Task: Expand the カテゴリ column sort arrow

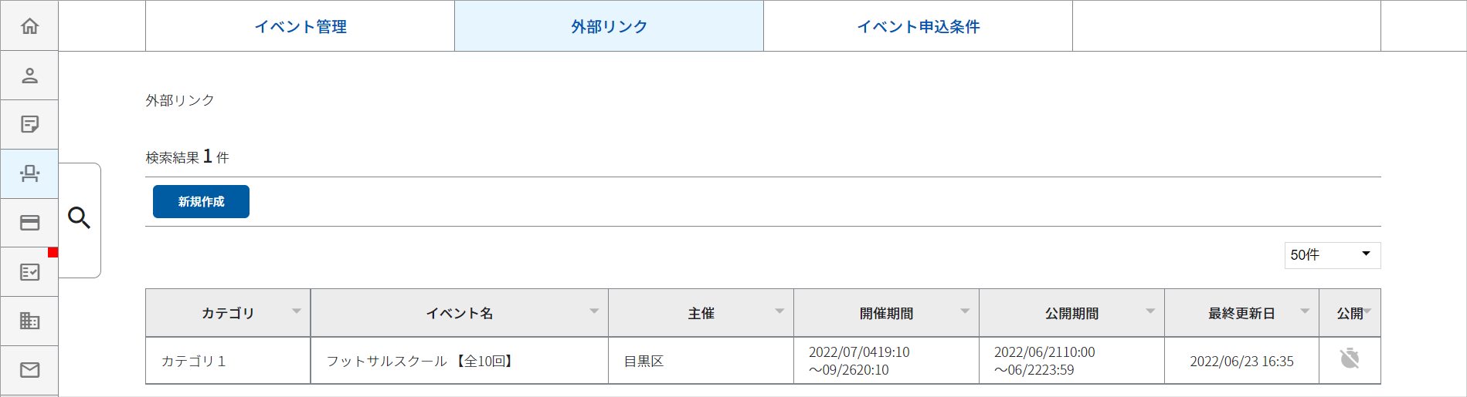Action: point(297,311)
